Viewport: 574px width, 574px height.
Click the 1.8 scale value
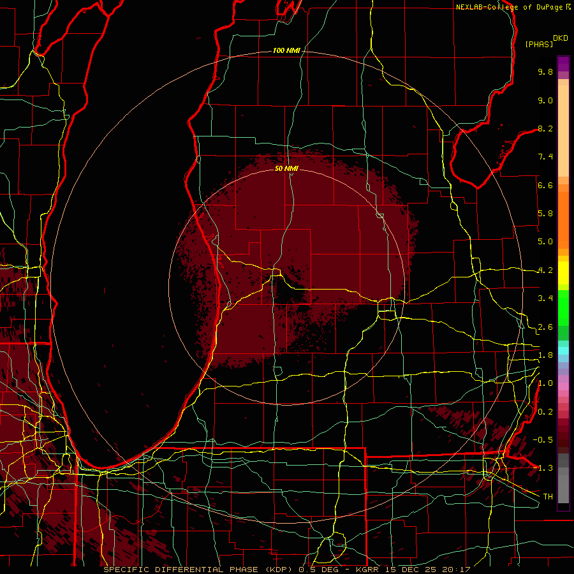545,355
